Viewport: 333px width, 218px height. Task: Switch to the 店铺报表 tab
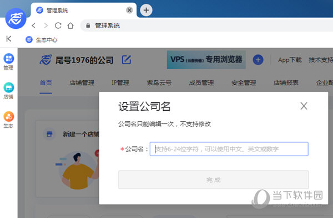pos(286,82)
